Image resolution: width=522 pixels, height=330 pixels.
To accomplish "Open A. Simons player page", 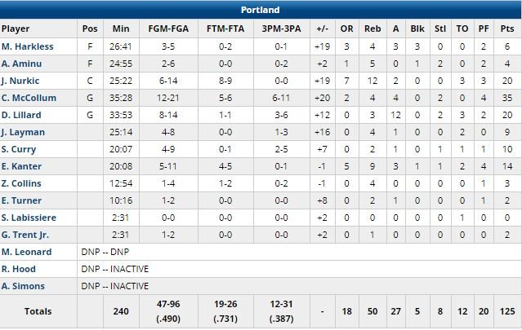I will [x=24, y=286].
